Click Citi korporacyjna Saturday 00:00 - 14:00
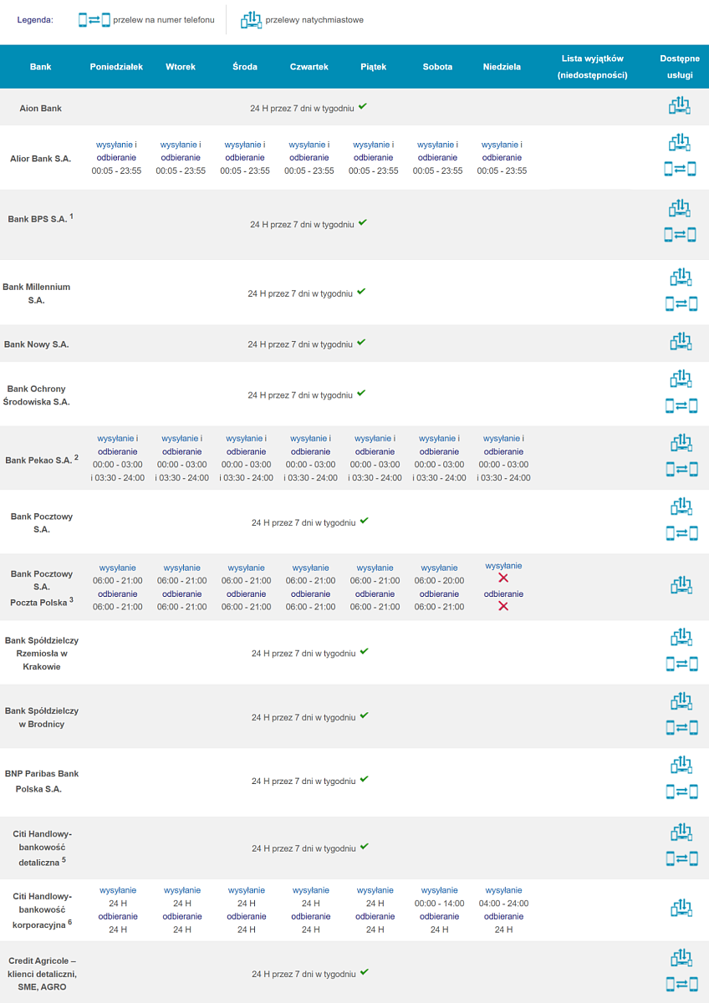Viewport: 709px width, 1003px height. pyautogui.click(x=439, y=904)
